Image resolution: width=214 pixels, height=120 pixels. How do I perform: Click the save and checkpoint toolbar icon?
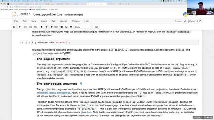coord(14,27)
